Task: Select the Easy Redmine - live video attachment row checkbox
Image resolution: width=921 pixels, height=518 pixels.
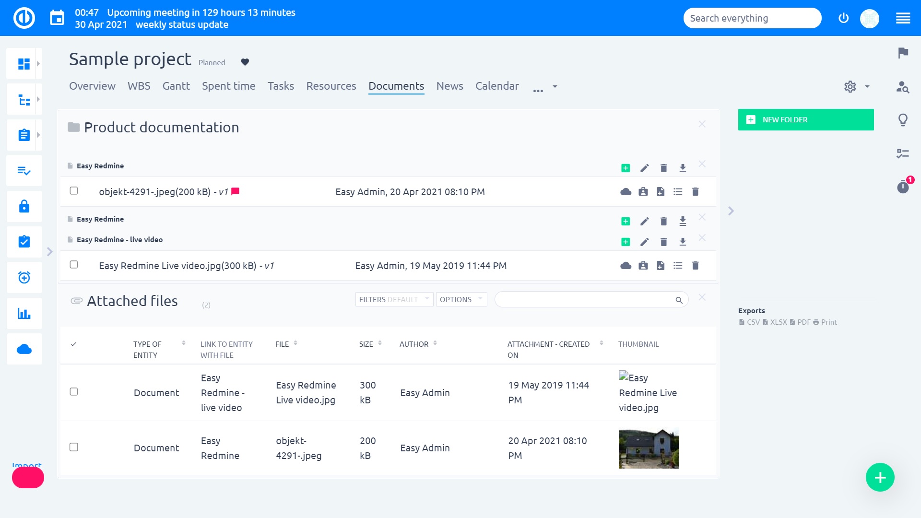Action: click(x=74, y=392)
